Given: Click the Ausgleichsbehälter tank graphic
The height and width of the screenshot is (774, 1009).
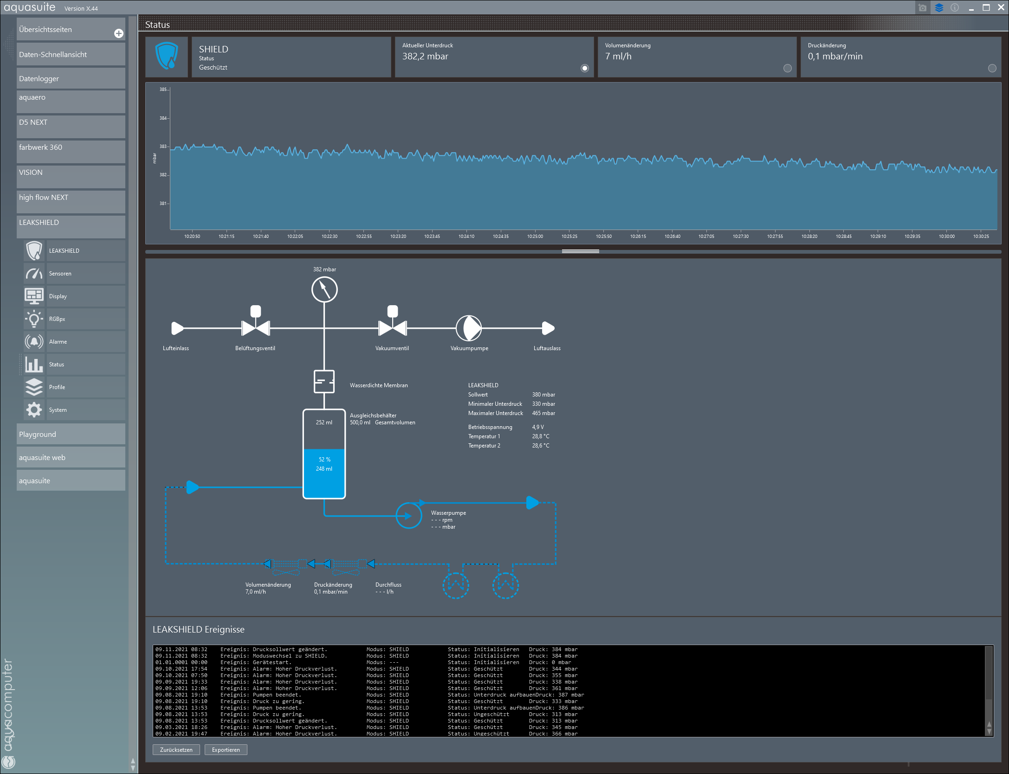Looking at the screenshot, I should coord(324,454).
